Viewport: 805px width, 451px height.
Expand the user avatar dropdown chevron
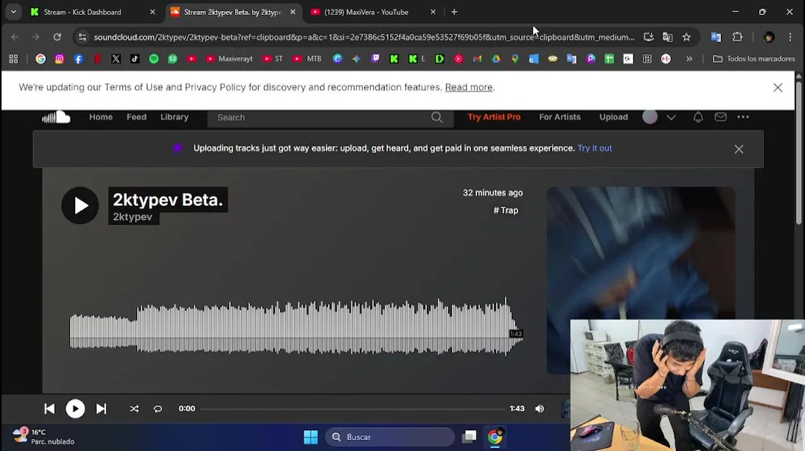[x=671, y=117]
